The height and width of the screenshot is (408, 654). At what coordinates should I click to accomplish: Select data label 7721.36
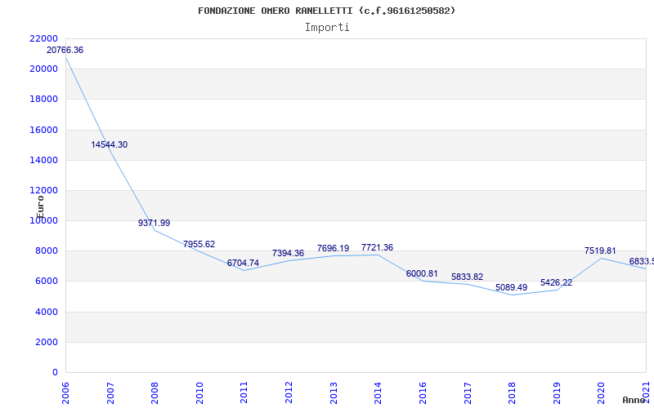coord(377,248)
